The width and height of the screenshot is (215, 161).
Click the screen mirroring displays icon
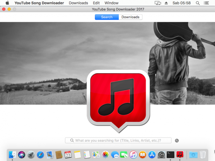(x=158, y=3)
